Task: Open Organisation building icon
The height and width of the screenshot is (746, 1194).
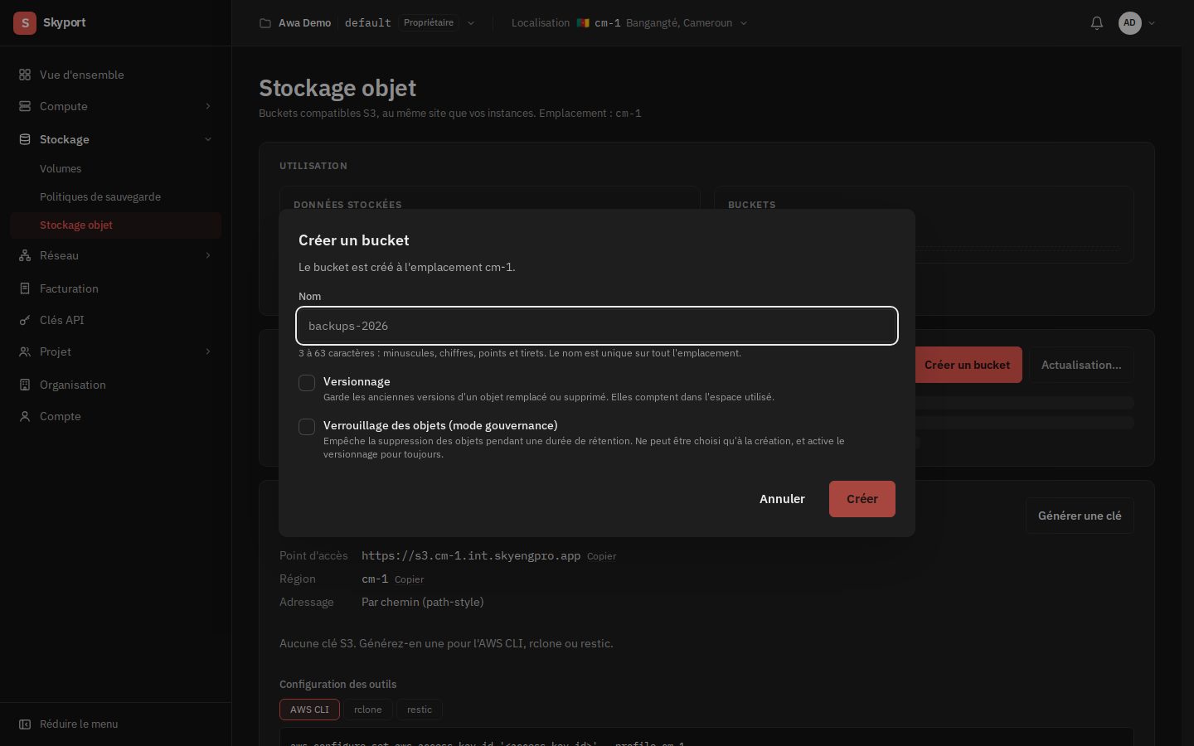Action: click(x=25, y=385)
